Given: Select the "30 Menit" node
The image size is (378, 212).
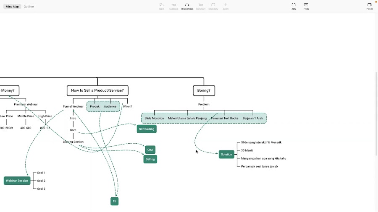Looking at the screenshot, I should click(247, 150).
